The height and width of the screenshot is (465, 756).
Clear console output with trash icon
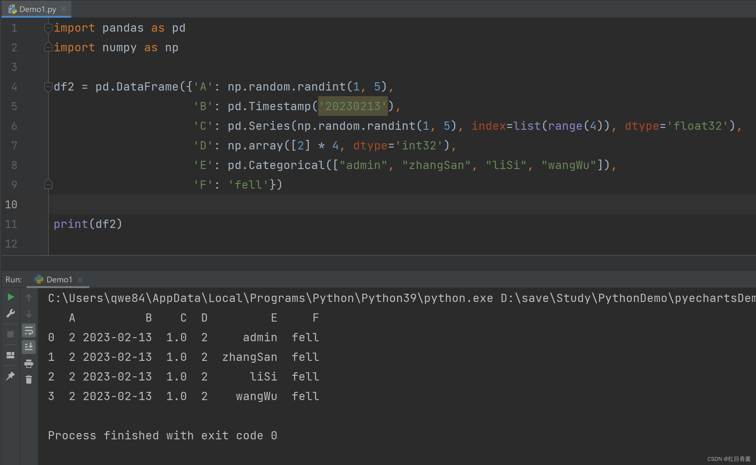click(x=29, y=380)
